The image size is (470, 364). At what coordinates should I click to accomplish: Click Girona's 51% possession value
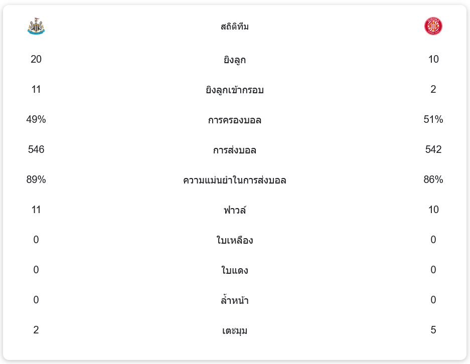433,119
